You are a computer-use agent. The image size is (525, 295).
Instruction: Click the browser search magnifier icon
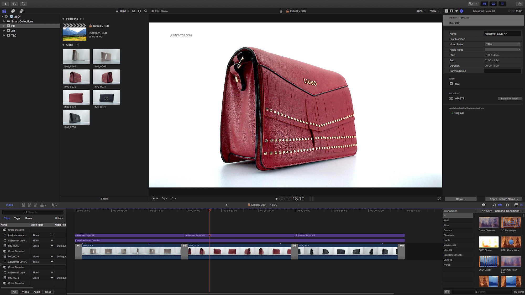pyautogui.click(x=146, y=11)
